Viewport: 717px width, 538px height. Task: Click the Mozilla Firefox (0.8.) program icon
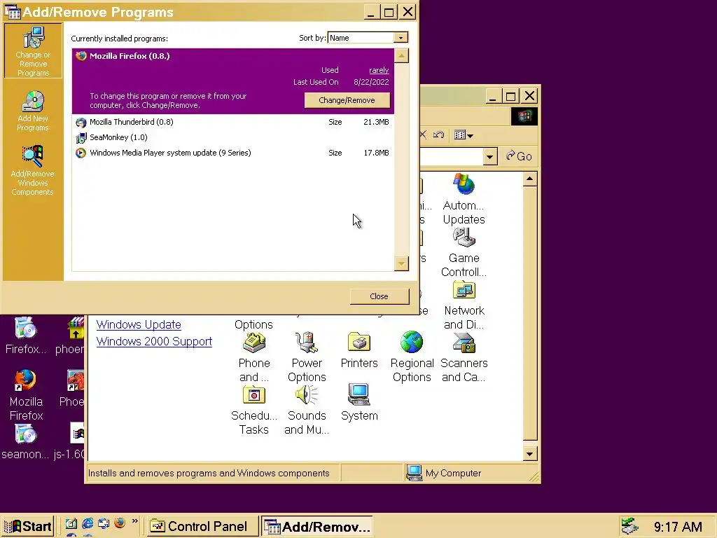click(81, 56)
